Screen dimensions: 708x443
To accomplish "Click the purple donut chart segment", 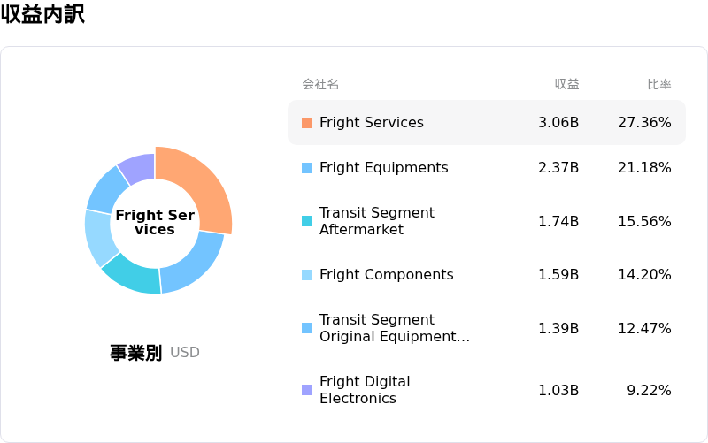I will point(140,168).
